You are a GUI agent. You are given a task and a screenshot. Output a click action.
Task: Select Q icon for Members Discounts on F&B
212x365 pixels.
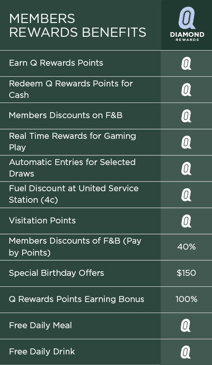point(186,116)
